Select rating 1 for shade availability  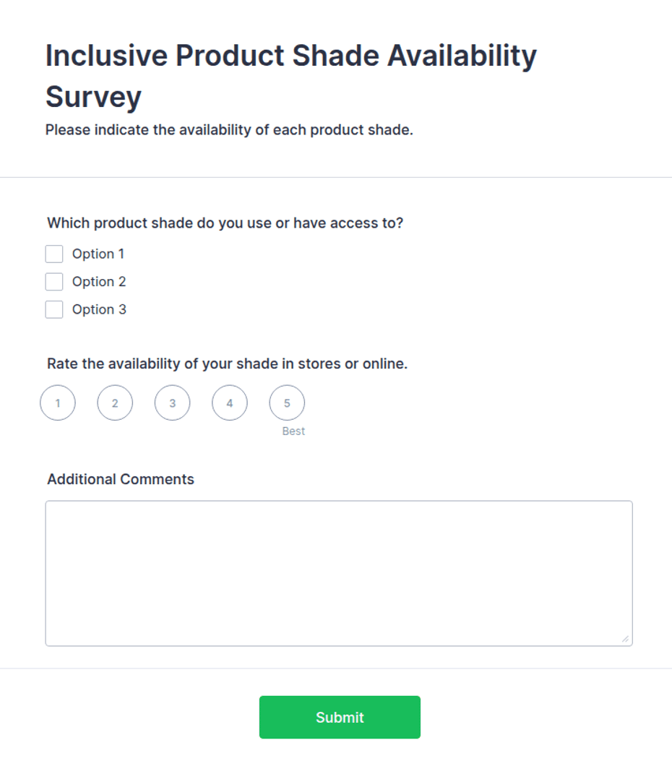(58, 403)
